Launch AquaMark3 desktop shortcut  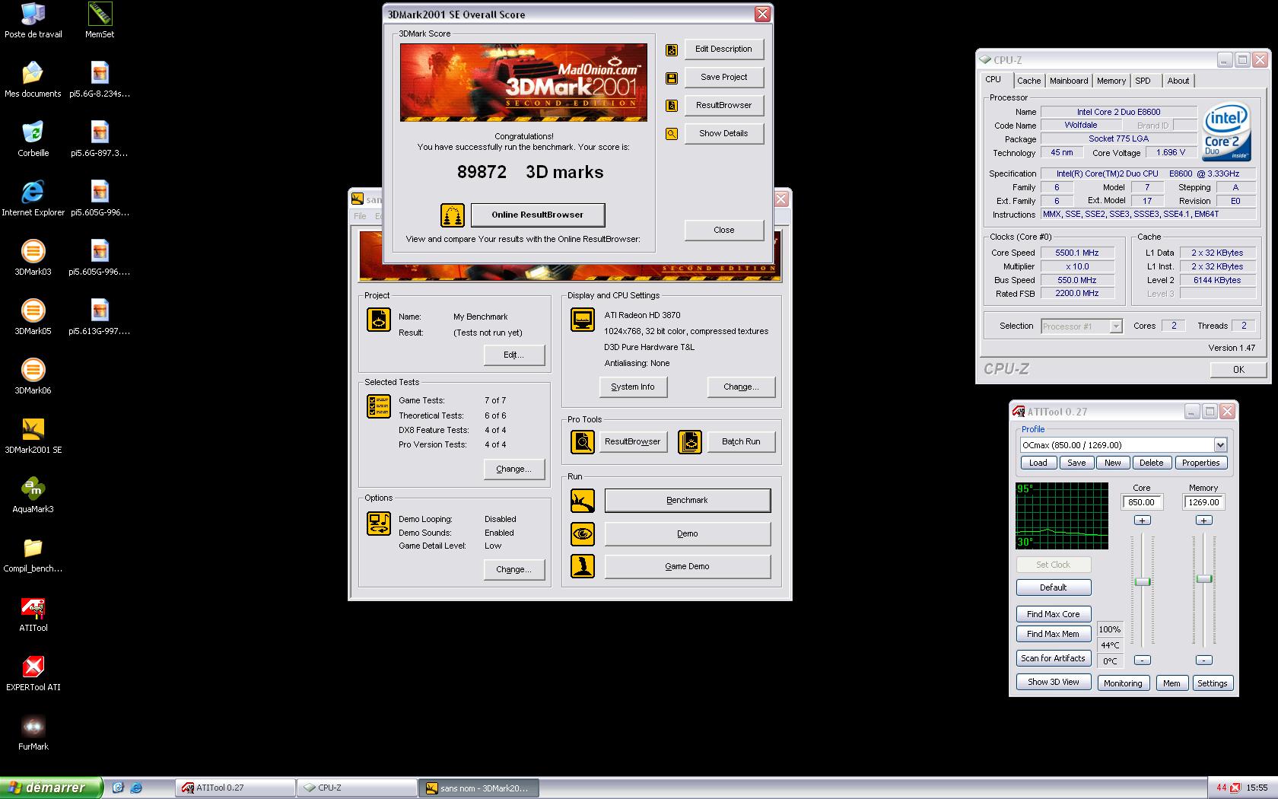[33, 495]
